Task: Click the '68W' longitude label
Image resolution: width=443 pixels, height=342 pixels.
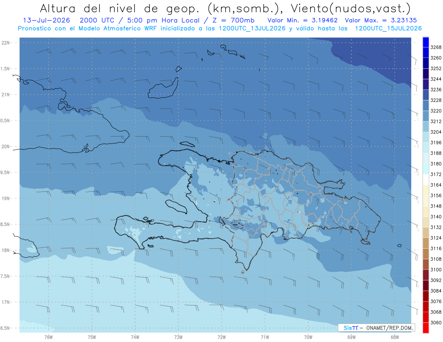Action: [x=395, y=337]
